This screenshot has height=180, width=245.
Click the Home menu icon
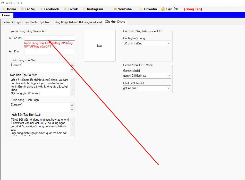click(x=4, y=9)
